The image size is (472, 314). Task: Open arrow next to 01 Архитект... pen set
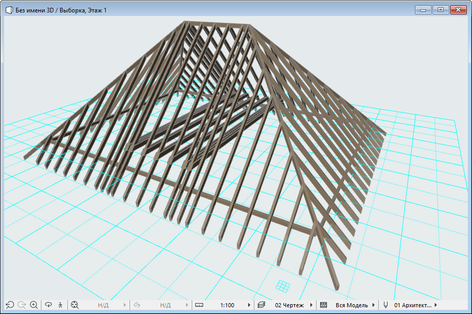pyautogui.click(x=436, y=305)
